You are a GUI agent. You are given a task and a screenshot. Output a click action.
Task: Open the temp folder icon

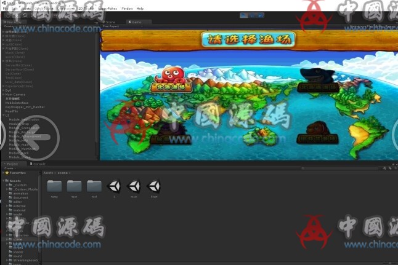54,186
